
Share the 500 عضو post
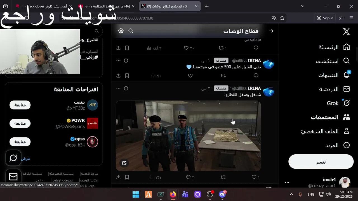(118, 76)
